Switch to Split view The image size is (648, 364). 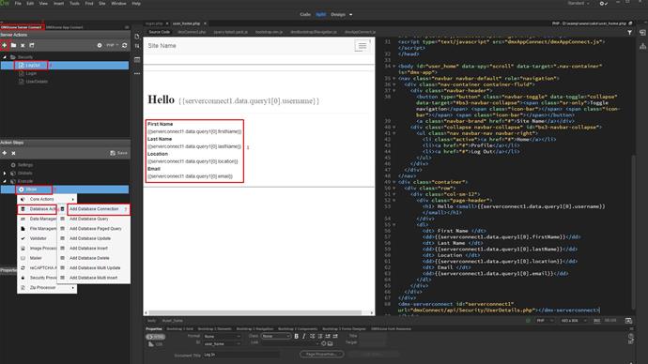click(320, 14)
